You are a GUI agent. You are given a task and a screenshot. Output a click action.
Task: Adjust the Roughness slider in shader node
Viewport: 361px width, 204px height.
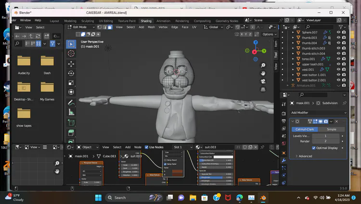pyautogui.click(x=216, y=178)
